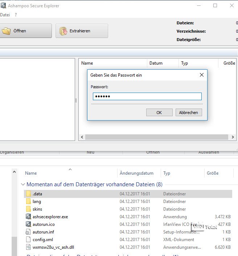The image size is (238, 256).
Task: Click the file name '.data'
Action: (x=37, y=194)
